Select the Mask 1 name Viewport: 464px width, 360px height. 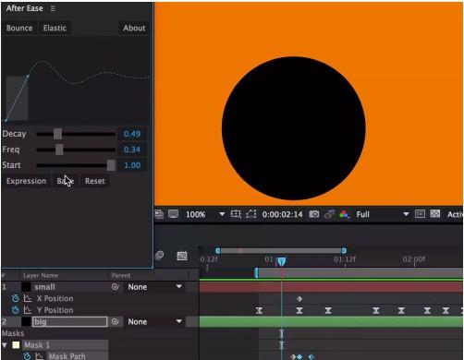37,345
